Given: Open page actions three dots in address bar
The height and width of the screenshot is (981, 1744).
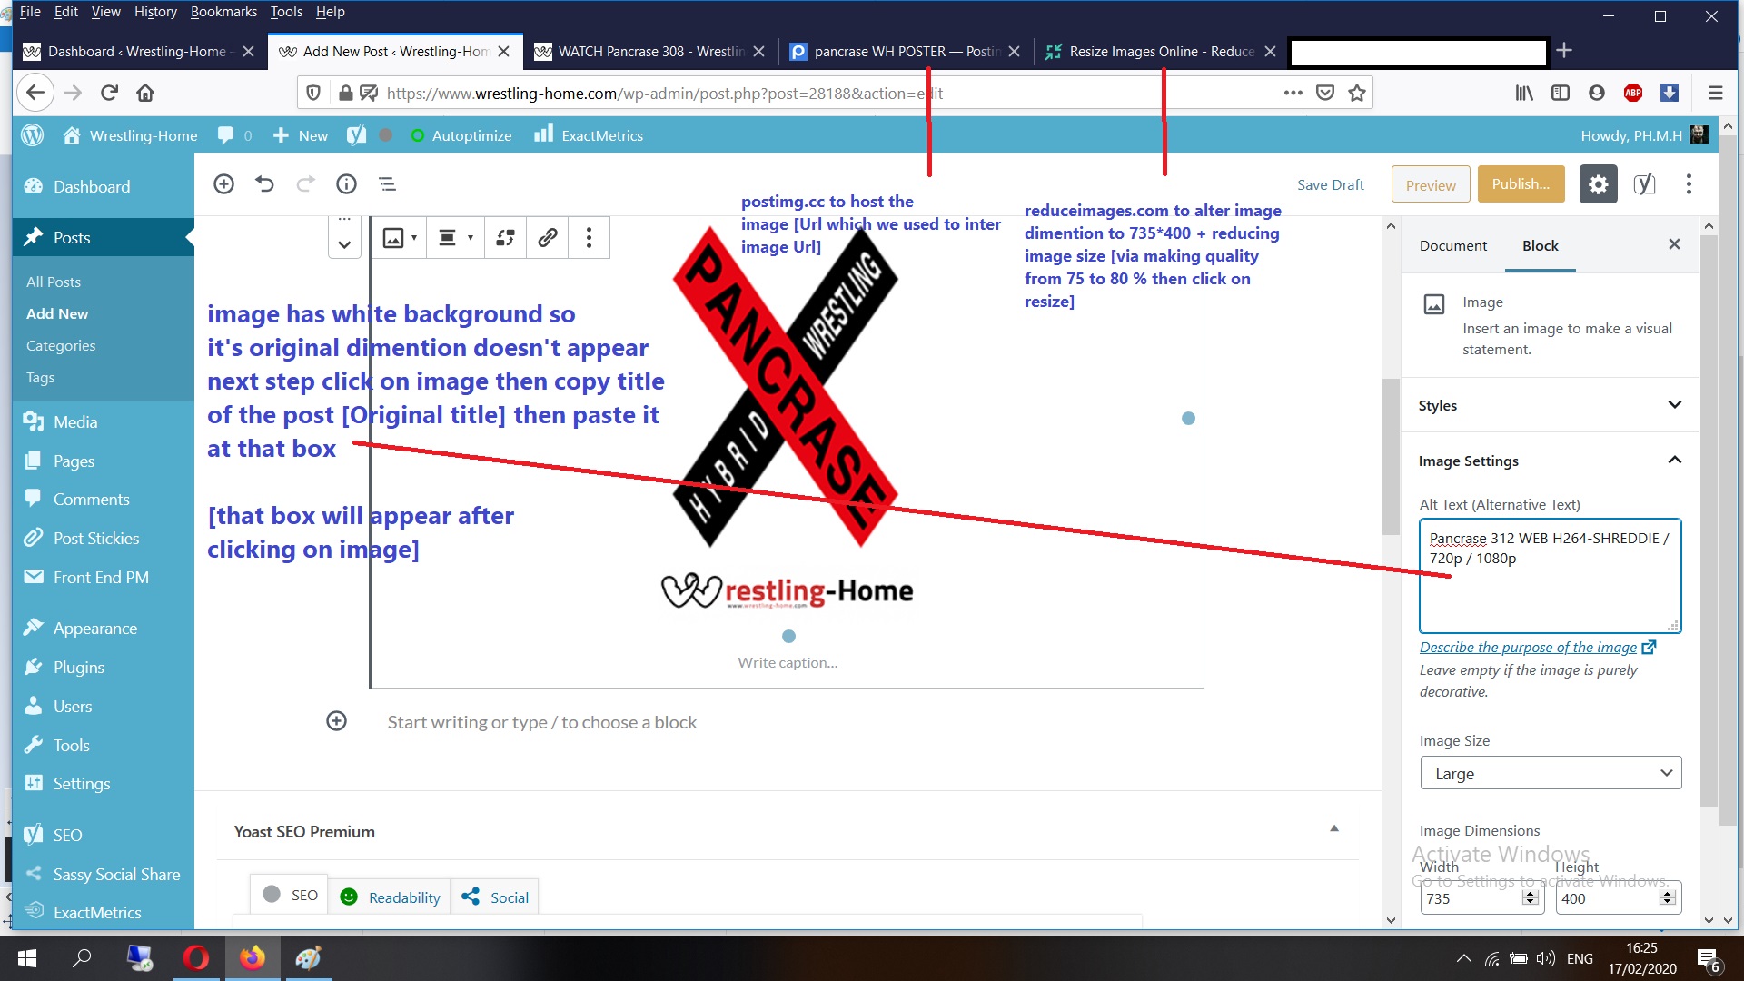Looking at the screenshot, I should point(1293,93).
